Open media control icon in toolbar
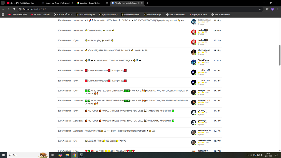 pos(267,9)
